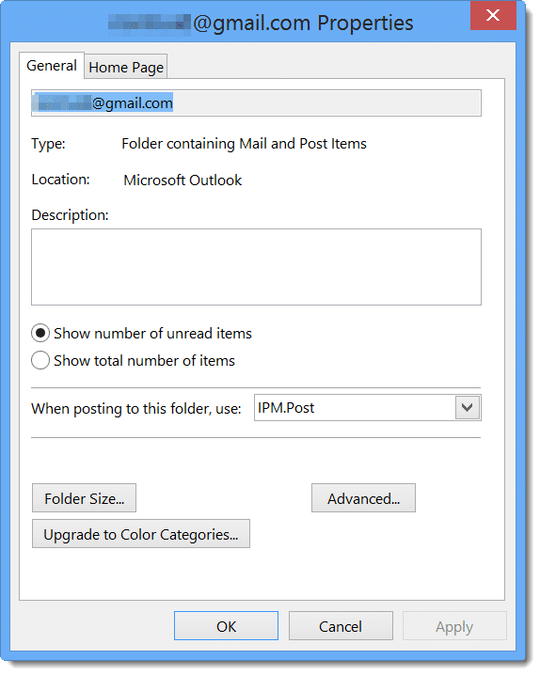Viewport: 540px width, 675px height.
Task: Click the Apply button
Action: point(454,626)
